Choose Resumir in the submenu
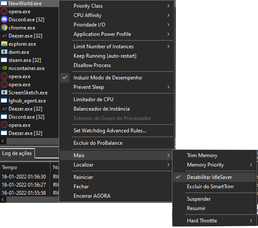Screen dimensions: 258x228 click(x=214, y=208)
